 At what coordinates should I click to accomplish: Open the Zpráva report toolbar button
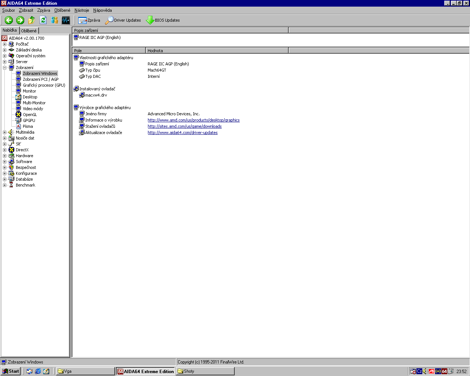tap(89, 20)
